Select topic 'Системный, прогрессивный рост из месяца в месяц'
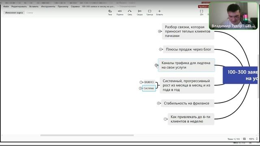Image resolution: width=260 pixels, height=146 pixels. (187, 85)
